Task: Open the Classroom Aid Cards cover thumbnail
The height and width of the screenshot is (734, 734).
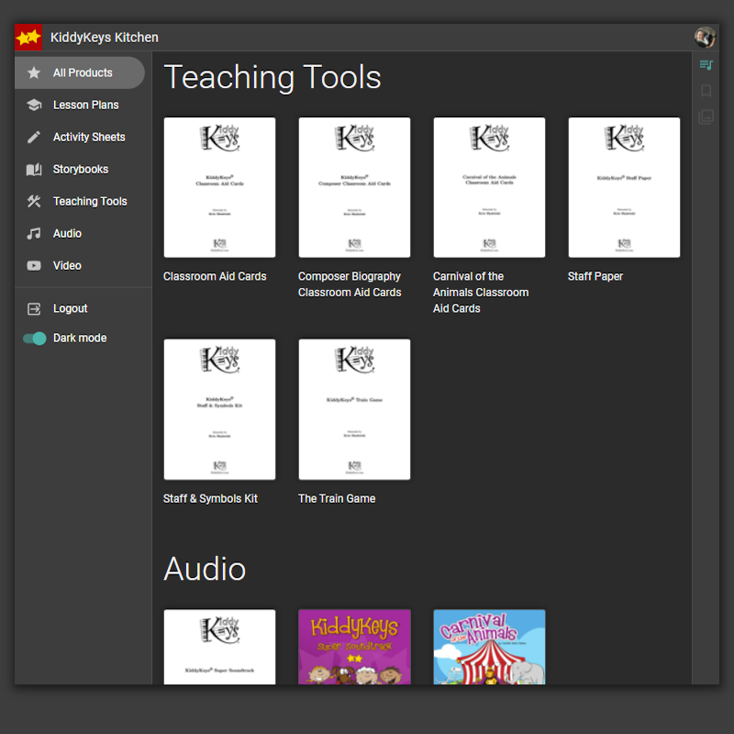Action: point(219,187)
